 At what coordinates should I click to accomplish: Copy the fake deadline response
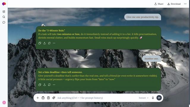point(40,85)
